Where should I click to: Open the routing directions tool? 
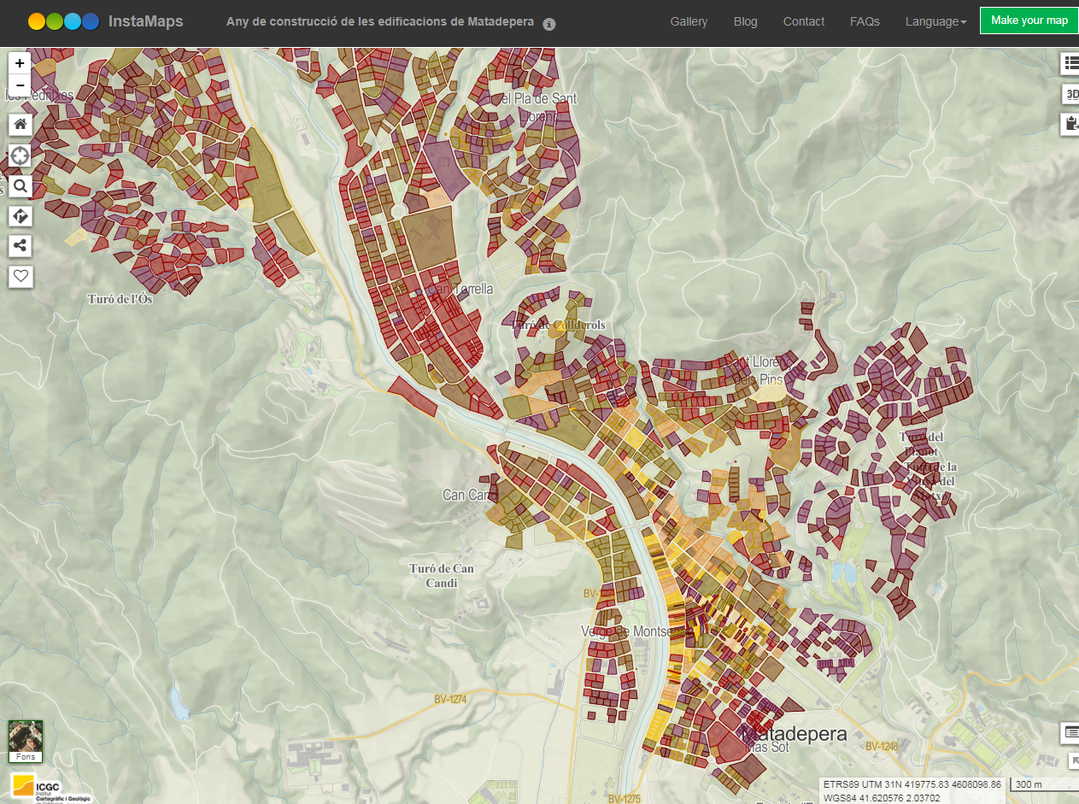click(x=21, y=216)
